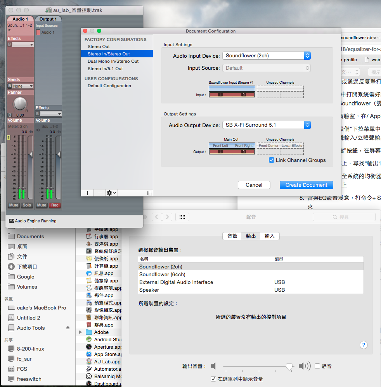
Task: Mute the Output 1 channel
Action: pos(42,205)
